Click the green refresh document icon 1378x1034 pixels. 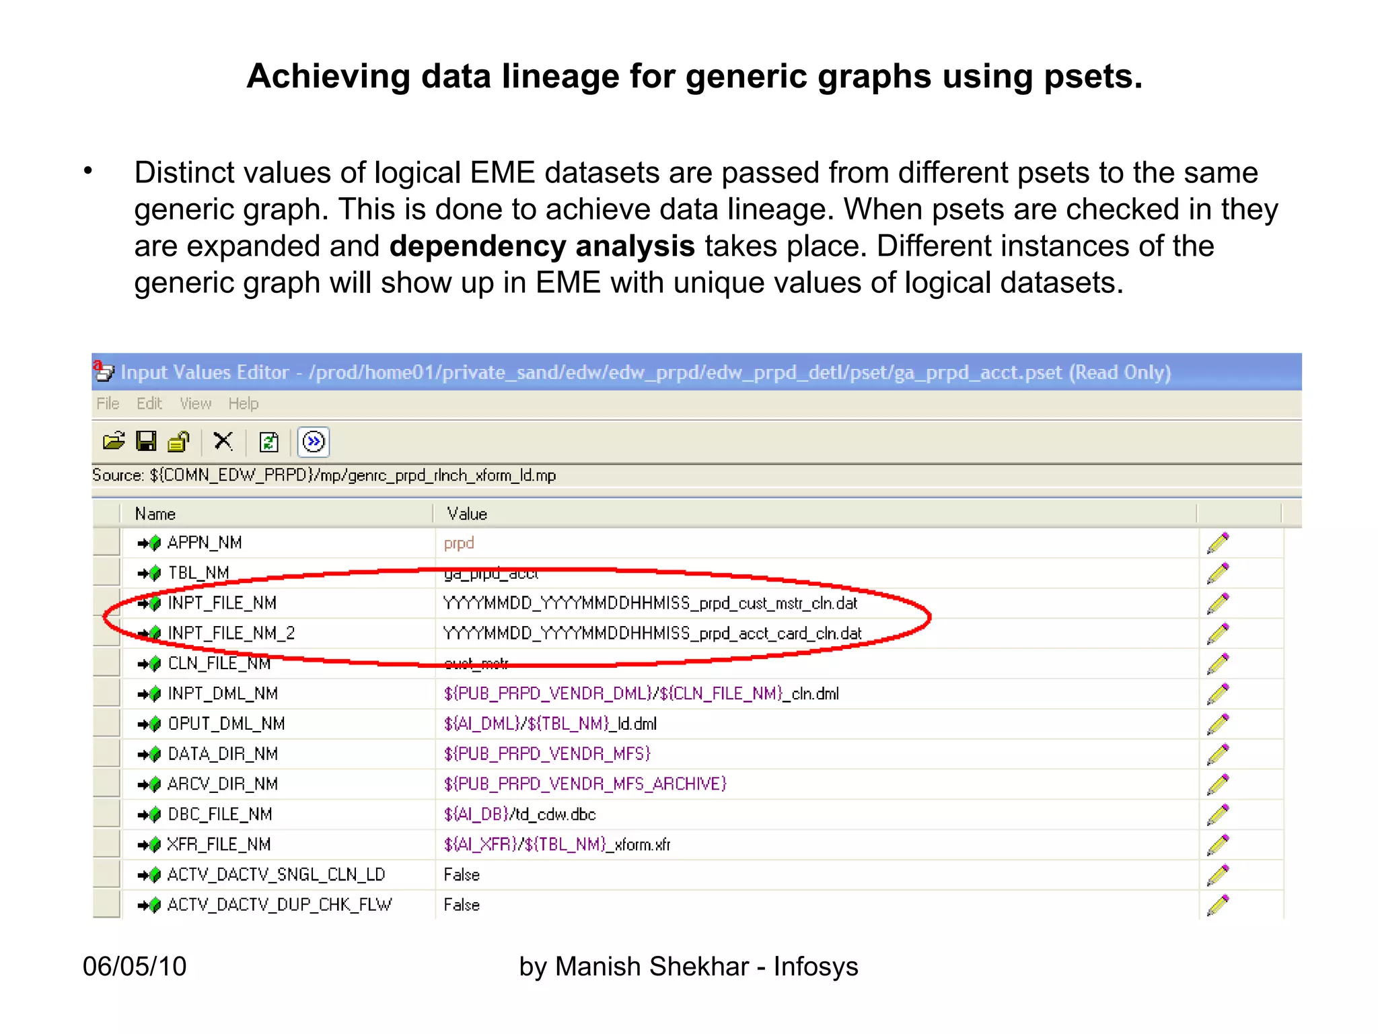(268, 442)
